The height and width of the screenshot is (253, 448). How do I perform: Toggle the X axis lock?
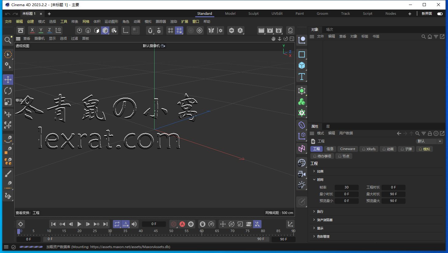pos(32,30)
